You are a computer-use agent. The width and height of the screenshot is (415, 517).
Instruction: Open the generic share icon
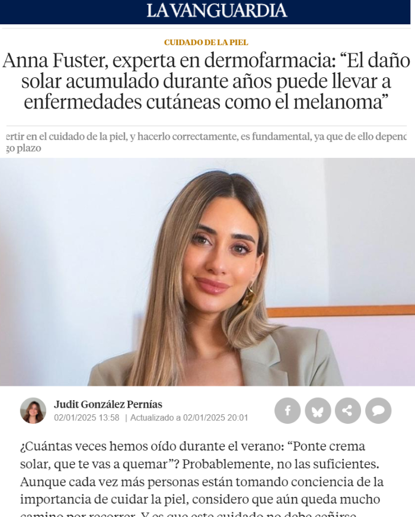pos(348,411)
